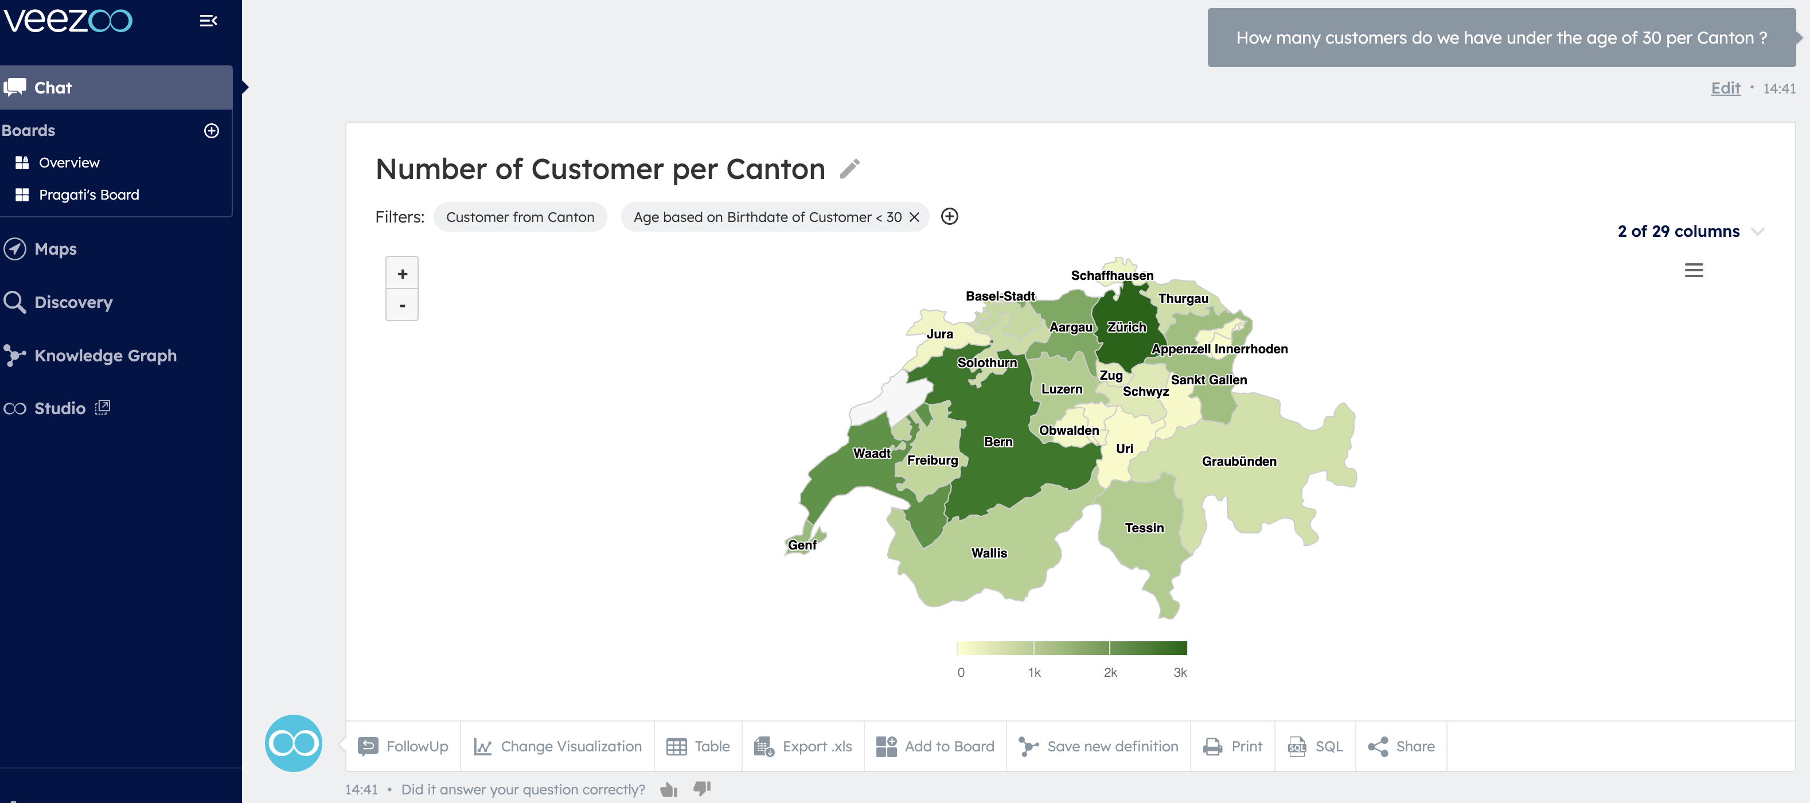Viewport: 1810px width, 803px height.
Task: Expand the 2 of 29 columns dropdown
Action: [x=1757, y=231]
